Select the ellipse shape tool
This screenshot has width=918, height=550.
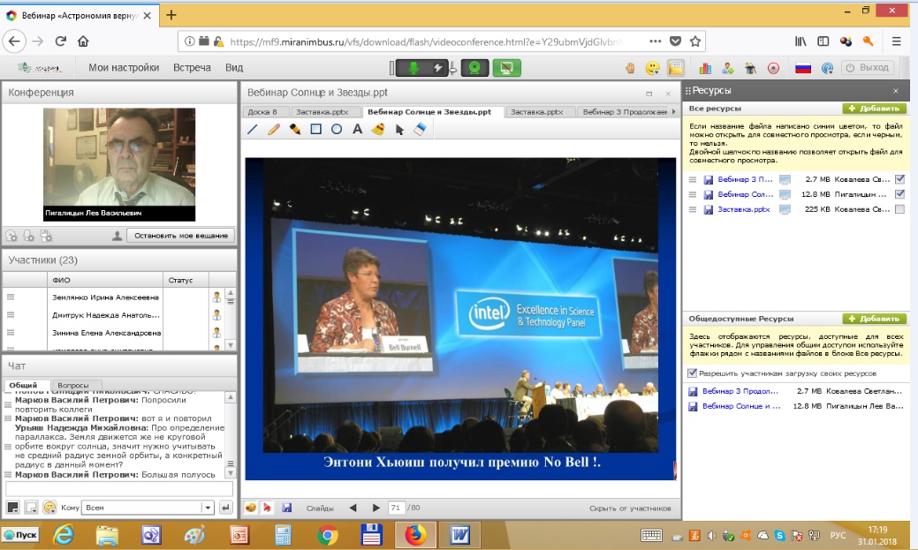[337, 129]
